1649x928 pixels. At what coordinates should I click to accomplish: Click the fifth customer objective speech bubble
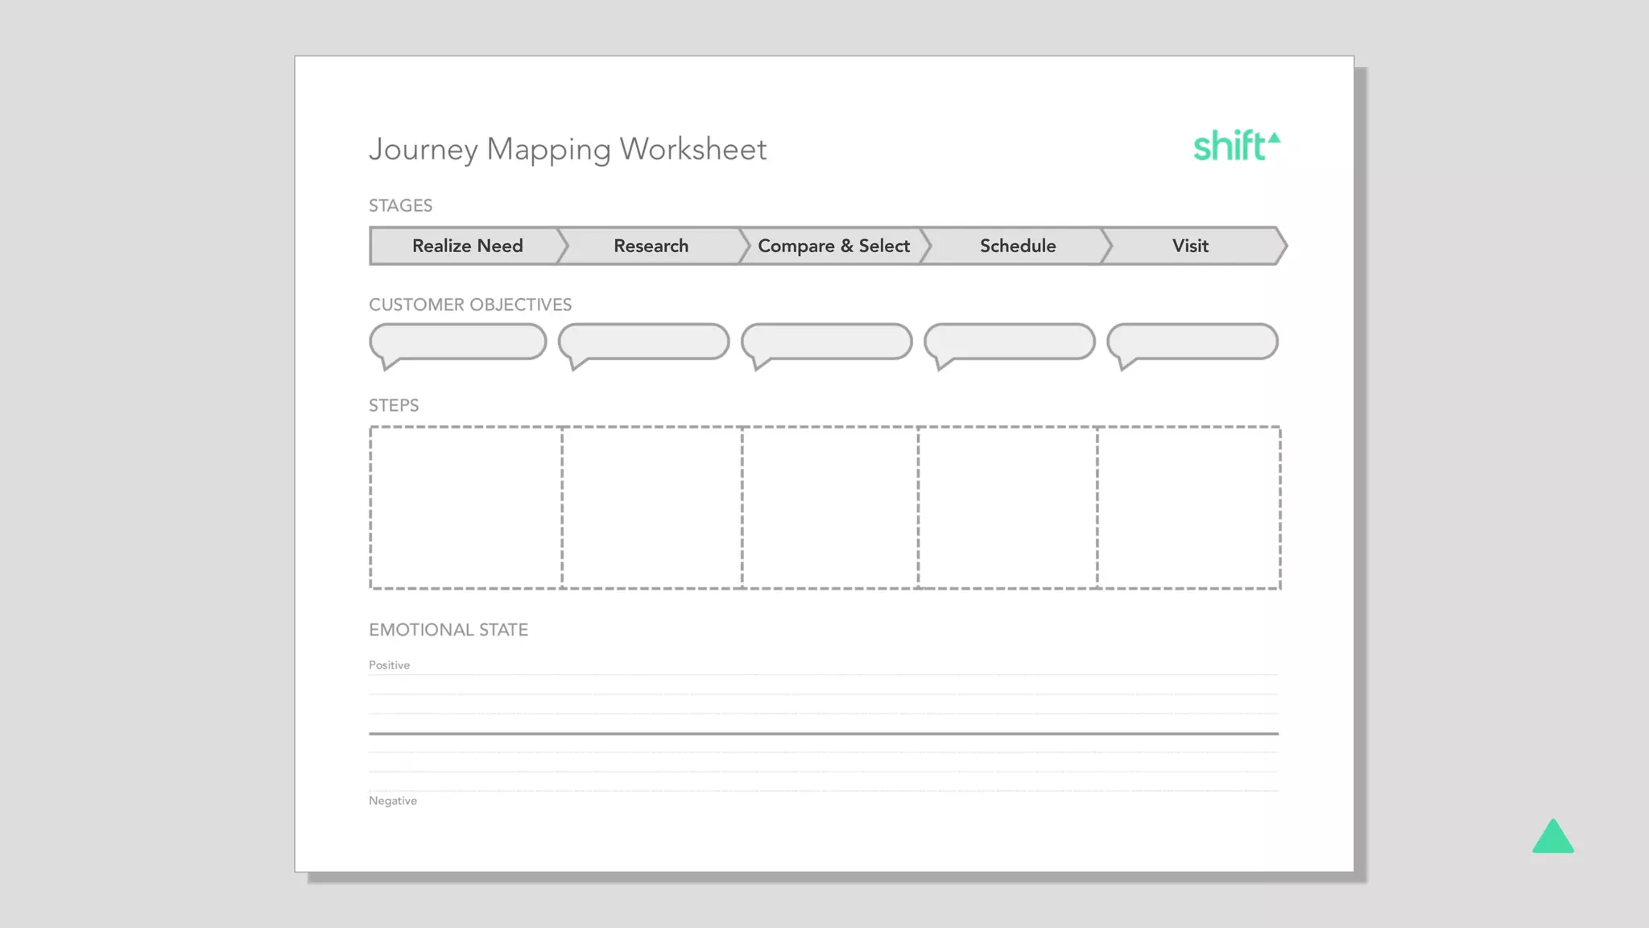(1192, 342)
